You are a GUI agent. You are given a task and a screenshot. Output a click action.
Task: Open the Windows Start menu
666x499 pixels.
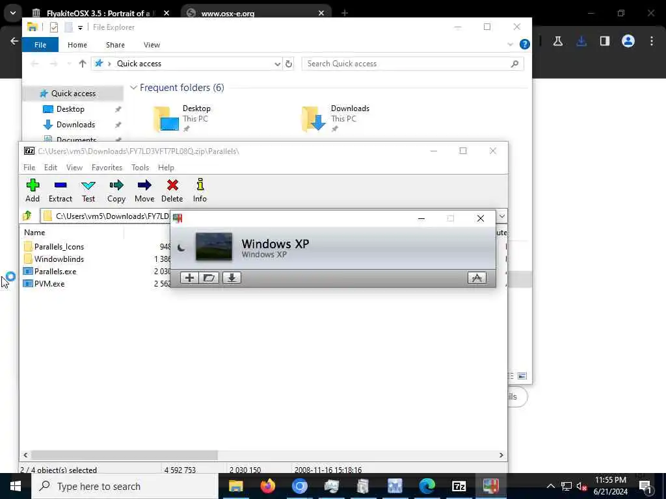[x=16, y=486]
